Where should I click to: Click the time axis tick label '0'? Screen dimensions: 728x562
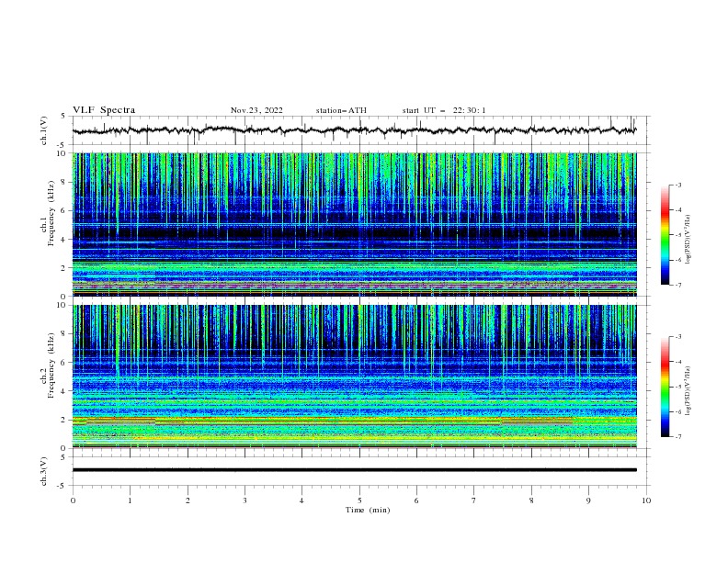[73, 500]
